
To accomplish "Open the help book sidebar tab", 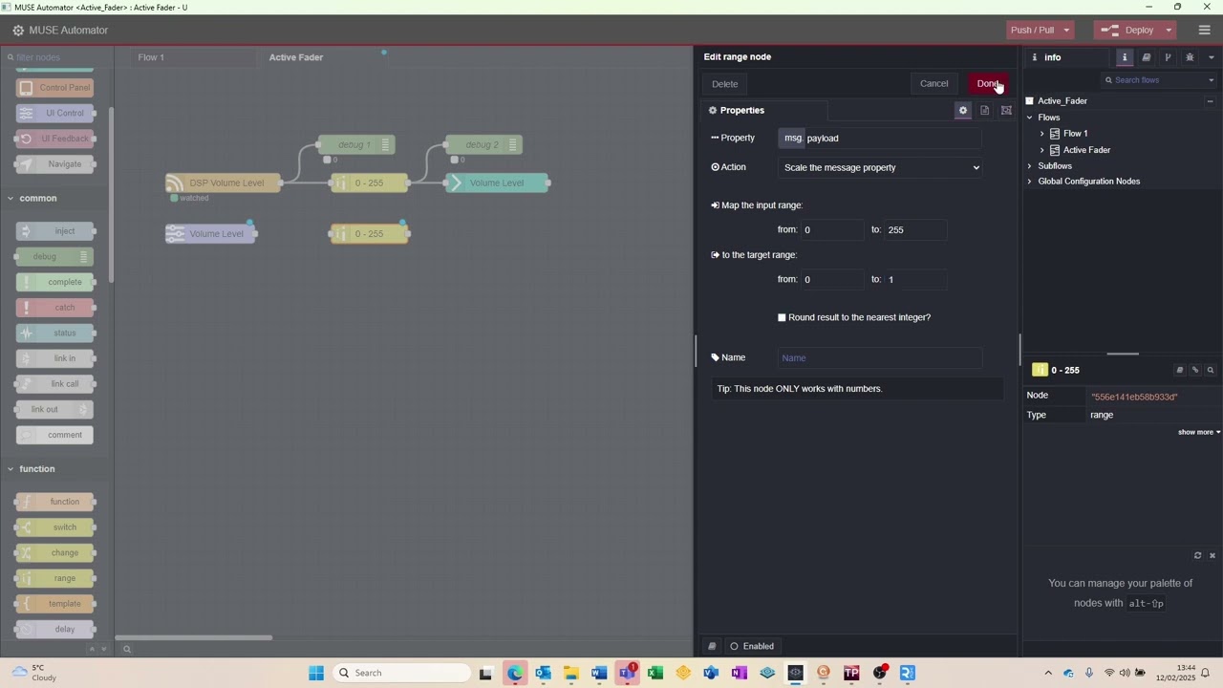I will click(x=1147, y=57).
